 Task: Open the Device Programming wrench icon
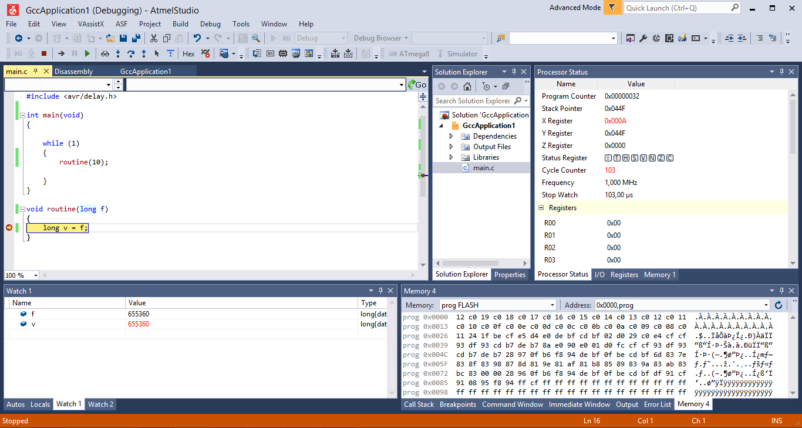click(x=643, y=38)
